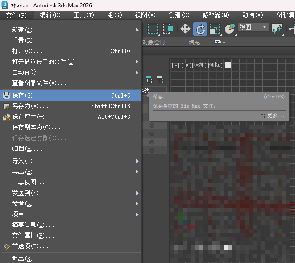Click the hierarchy icon with teal parent bar
The height and width of the screenshot is (263, 295).
tap(149, 80)
